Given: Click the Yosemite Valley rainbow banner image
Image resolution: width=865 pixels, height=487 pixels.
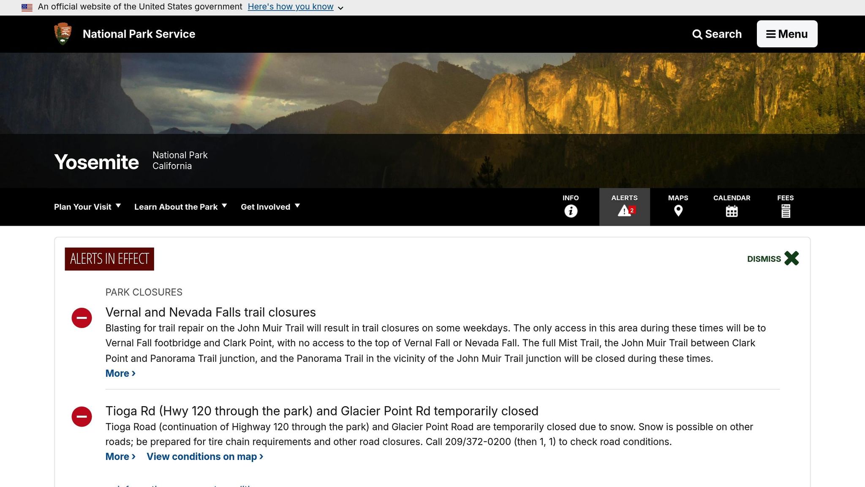Looking at the screenshot, I should pos(432,93).
